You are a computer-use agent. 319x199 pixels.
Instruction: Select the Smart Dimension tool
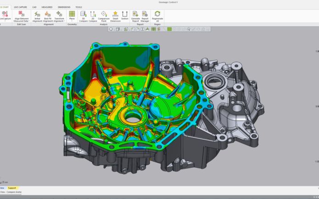coord(115,16)
